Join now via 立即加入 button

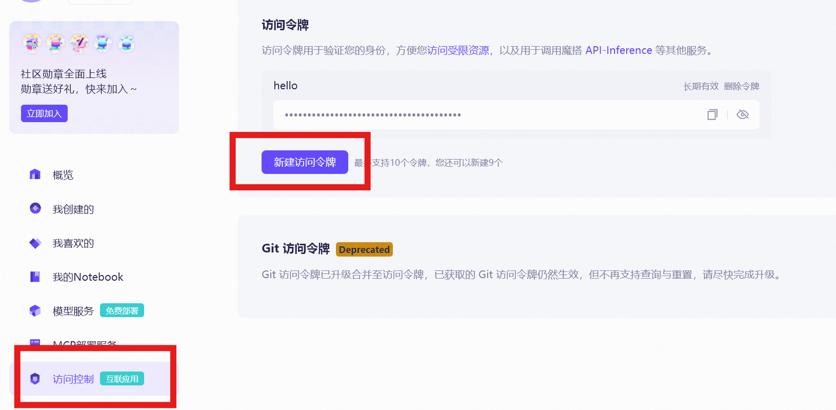tap(44, 113)
